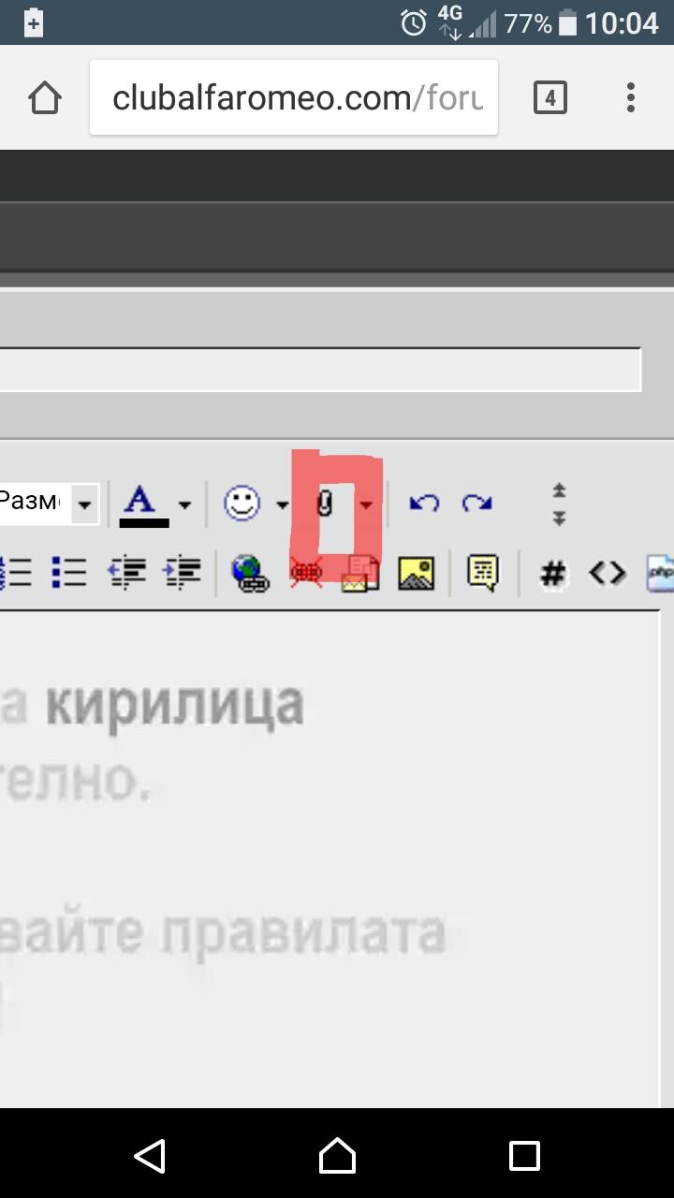The image size is (674, 1198).
Task: Increase the text indent
Action: 183,572
